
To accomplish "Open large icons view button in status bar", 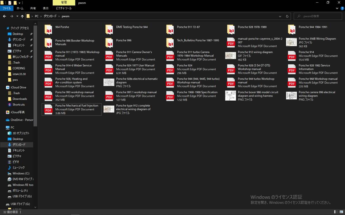I will click(x=341, y=212).
